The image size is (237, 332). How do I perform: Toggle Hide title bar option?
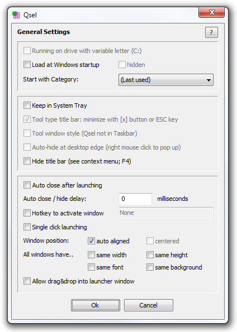coord(27,161)
